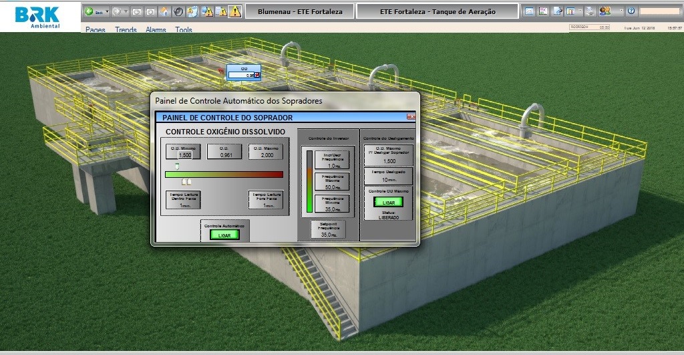This screenshot has height=355, width=684.
Task: Click the blue help question mark icon
Action: (631, 11)
